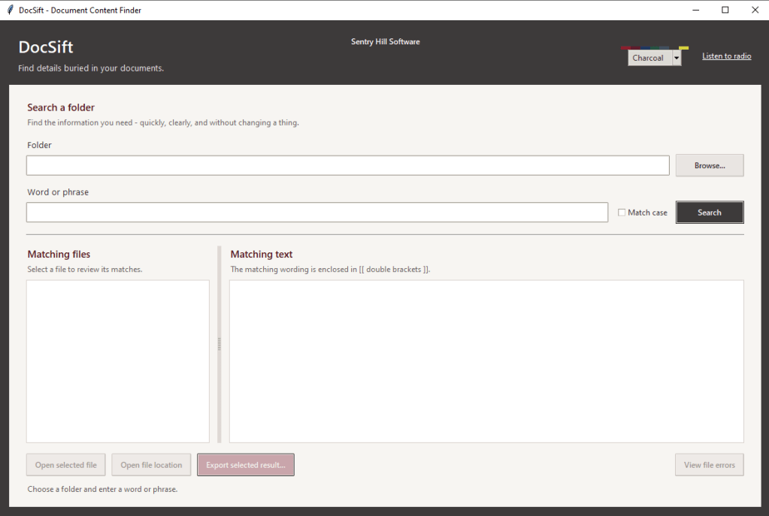Click Export selected result... button
This screenshot has height=516, width=769.
click(246, 464)
